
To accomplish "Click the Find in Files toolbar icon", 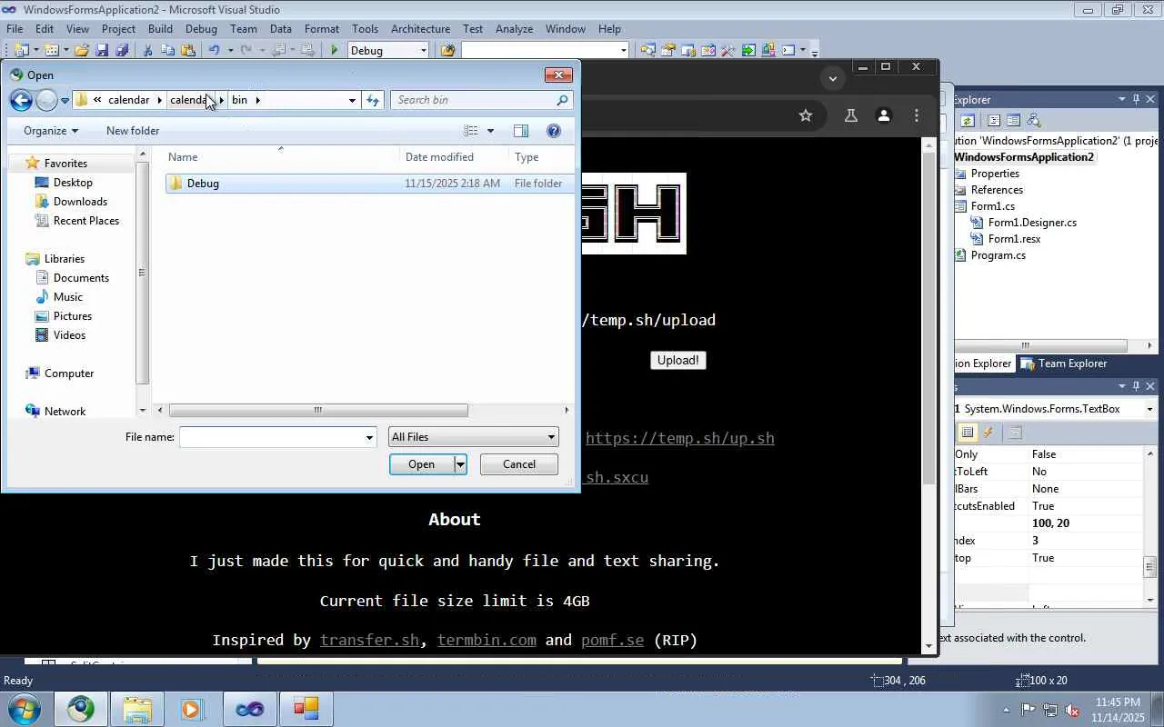I will pyautogui.click(x=447, y=51).
